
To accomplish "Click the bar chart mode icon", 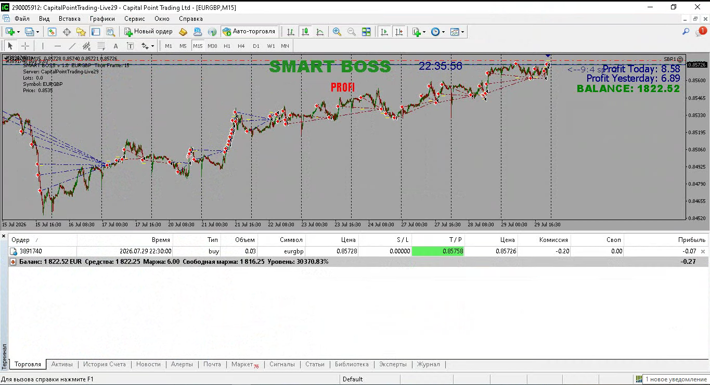I will click(291, 32).
